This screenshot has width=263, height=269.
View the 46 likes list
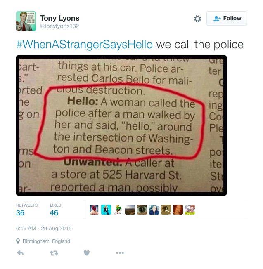tap(55, 210)
